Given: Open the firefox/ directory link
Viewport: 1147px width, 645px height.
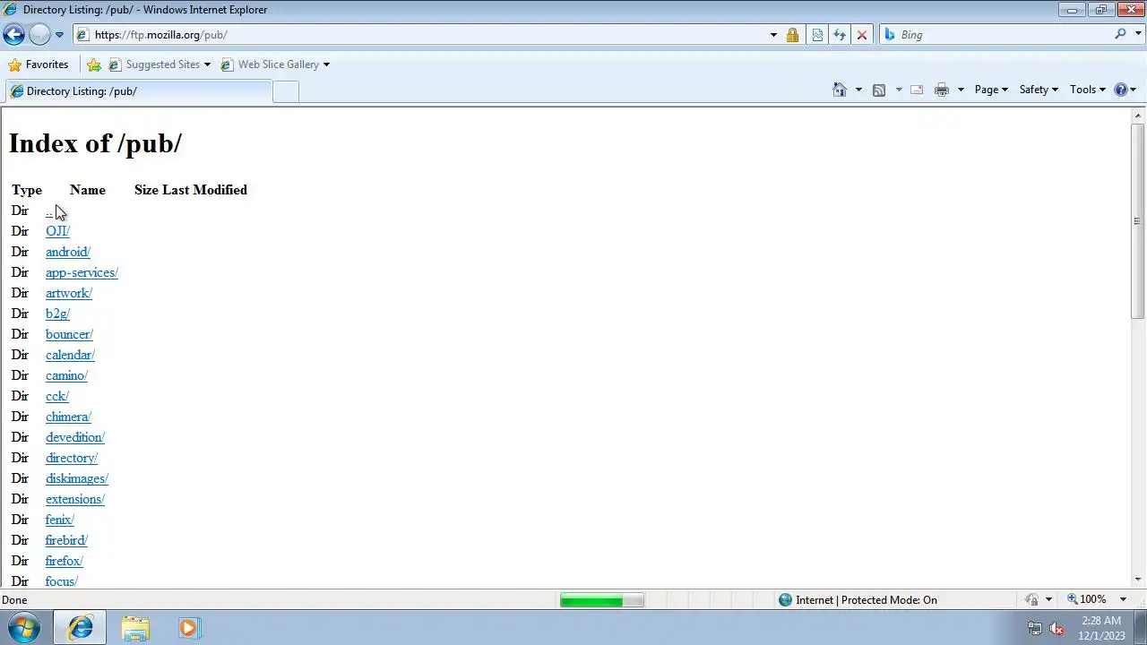Looking at the screenshot, I should click(65, 561).
